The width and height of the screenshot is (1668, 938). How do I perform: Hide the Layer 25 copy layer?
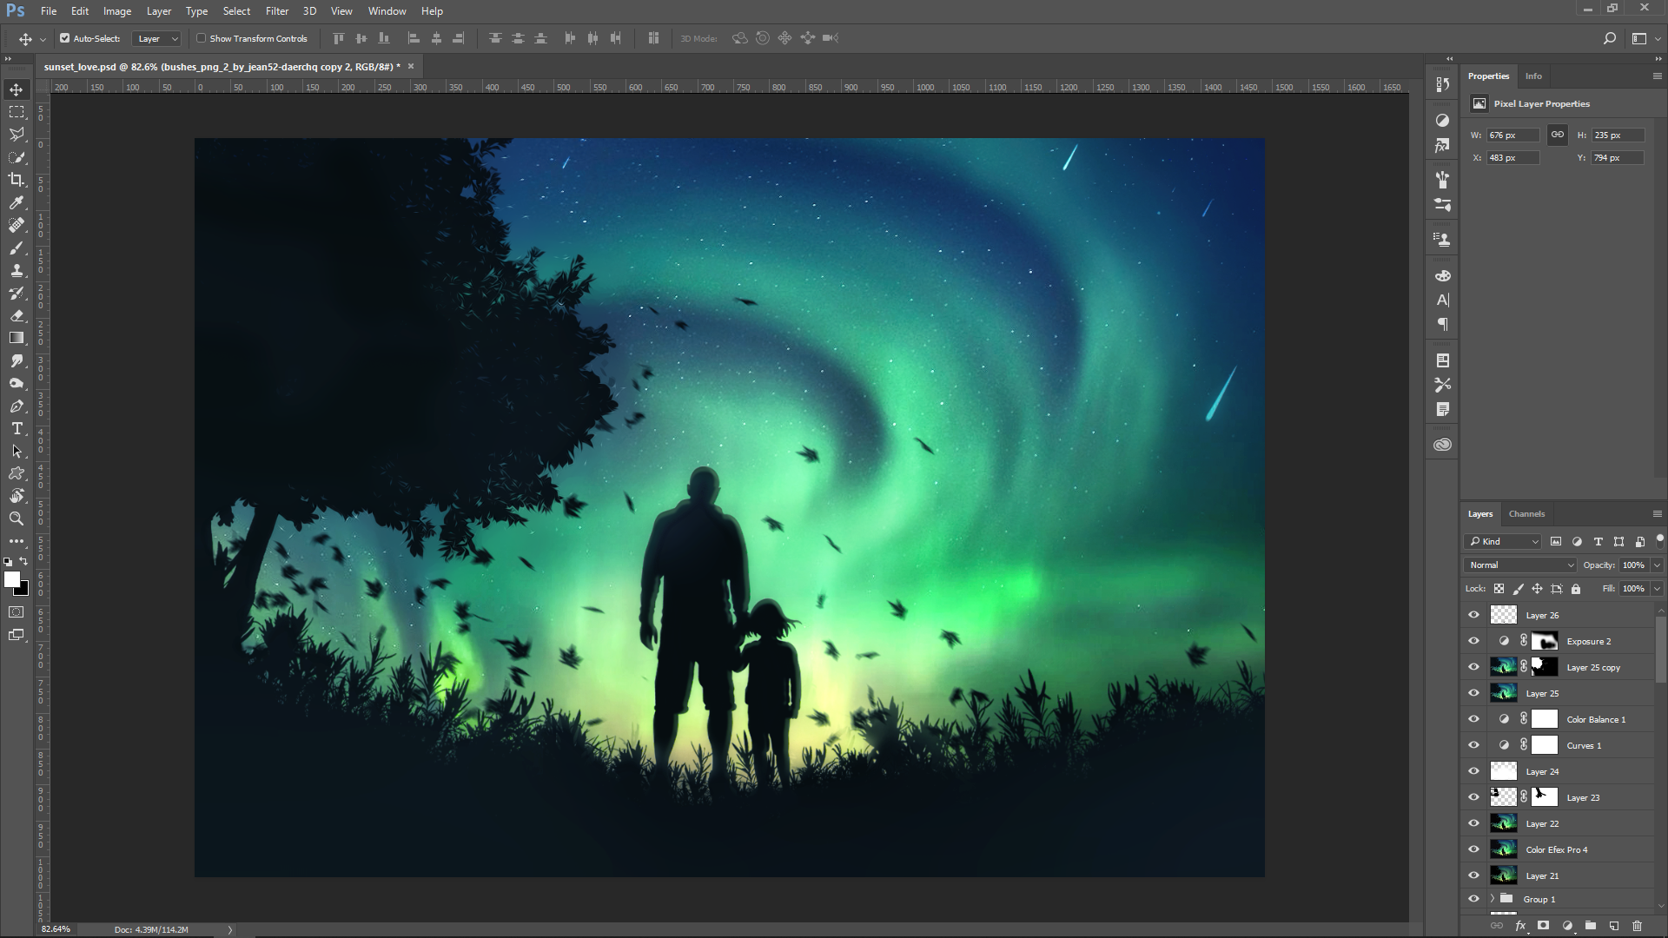point(1473,667)
